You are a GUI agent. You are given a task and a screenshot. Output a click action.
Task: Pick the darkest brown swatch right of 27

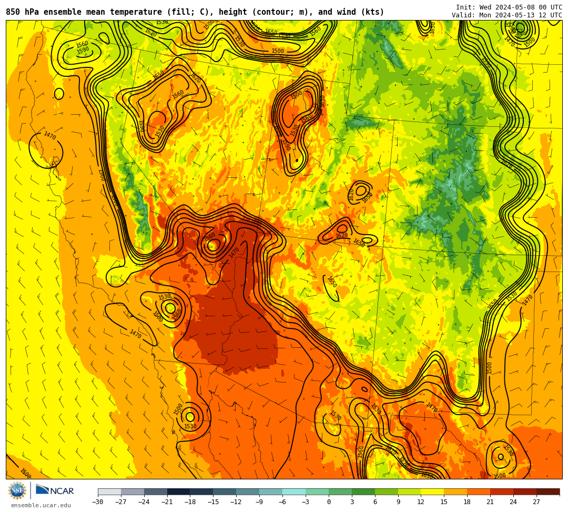click(x=548, y=491)
